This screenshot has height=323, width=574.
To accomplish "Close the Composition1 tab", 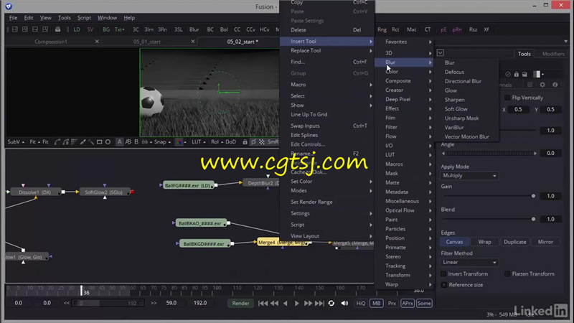I will pyautogui.click(x=97, y=42).
